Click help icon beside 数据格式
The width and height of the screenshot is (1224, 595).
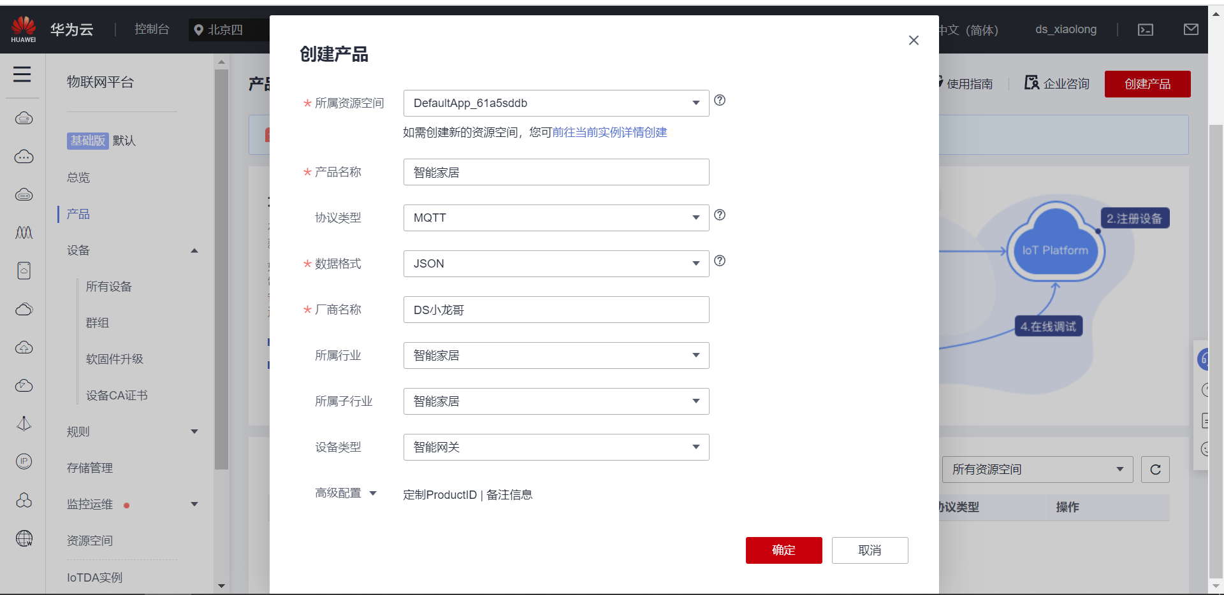pyautogui.click(x=720, y=261)
